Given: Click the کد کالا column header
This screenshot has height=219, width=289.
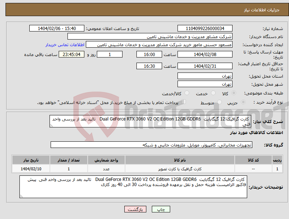Looking at the screenshot, I should (x=253, y=160).
